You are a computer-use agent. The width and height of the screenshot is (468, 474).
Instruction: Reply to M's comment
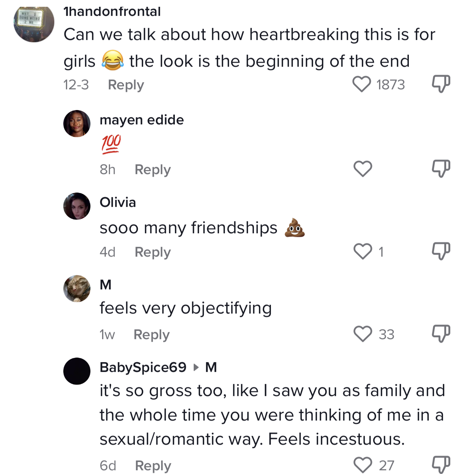[151, 335]
